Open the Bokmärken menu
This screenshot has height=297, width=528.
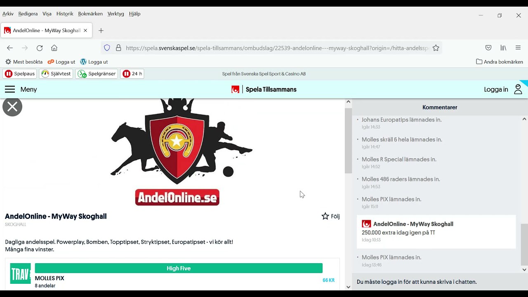(x=90, y=14)
